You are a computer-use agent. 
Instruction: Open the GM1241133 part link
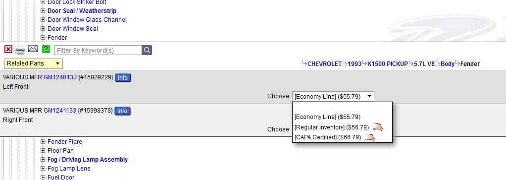pyautogui.click(x=60, y=111)
